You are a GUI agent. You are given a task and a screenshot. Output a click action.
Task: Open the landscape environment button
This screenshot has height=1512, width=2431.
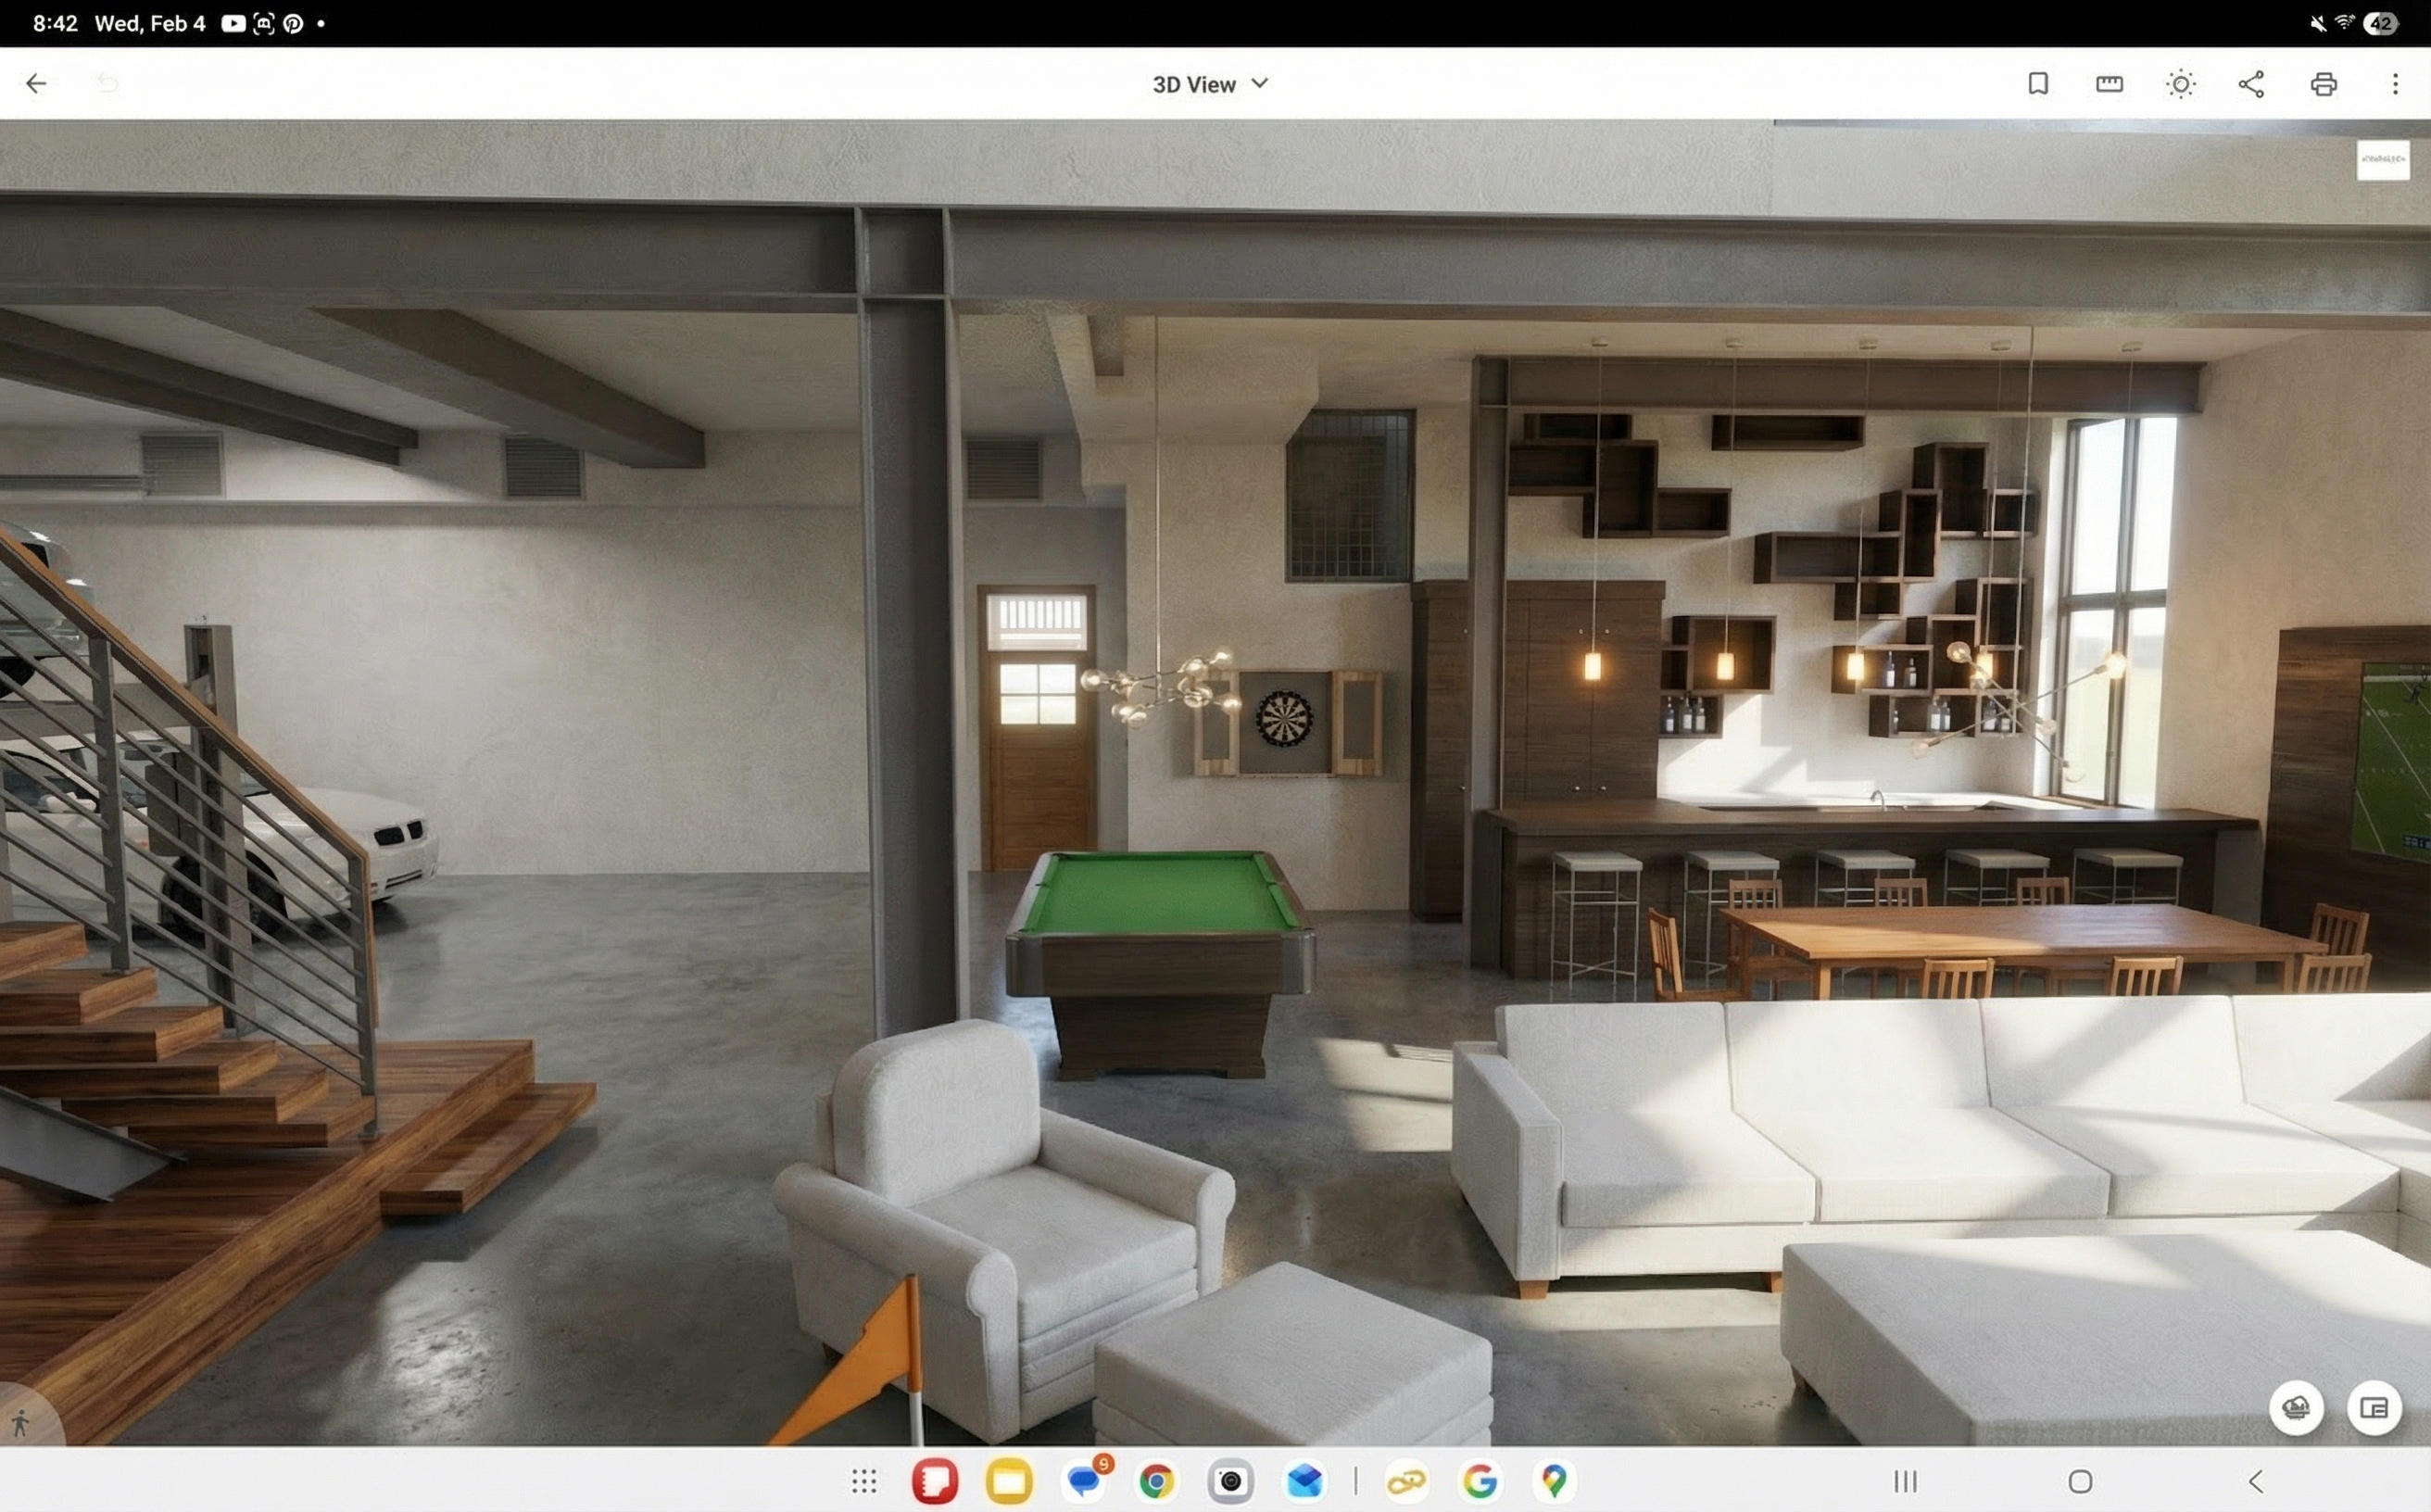click(x=2296, y=1408)
